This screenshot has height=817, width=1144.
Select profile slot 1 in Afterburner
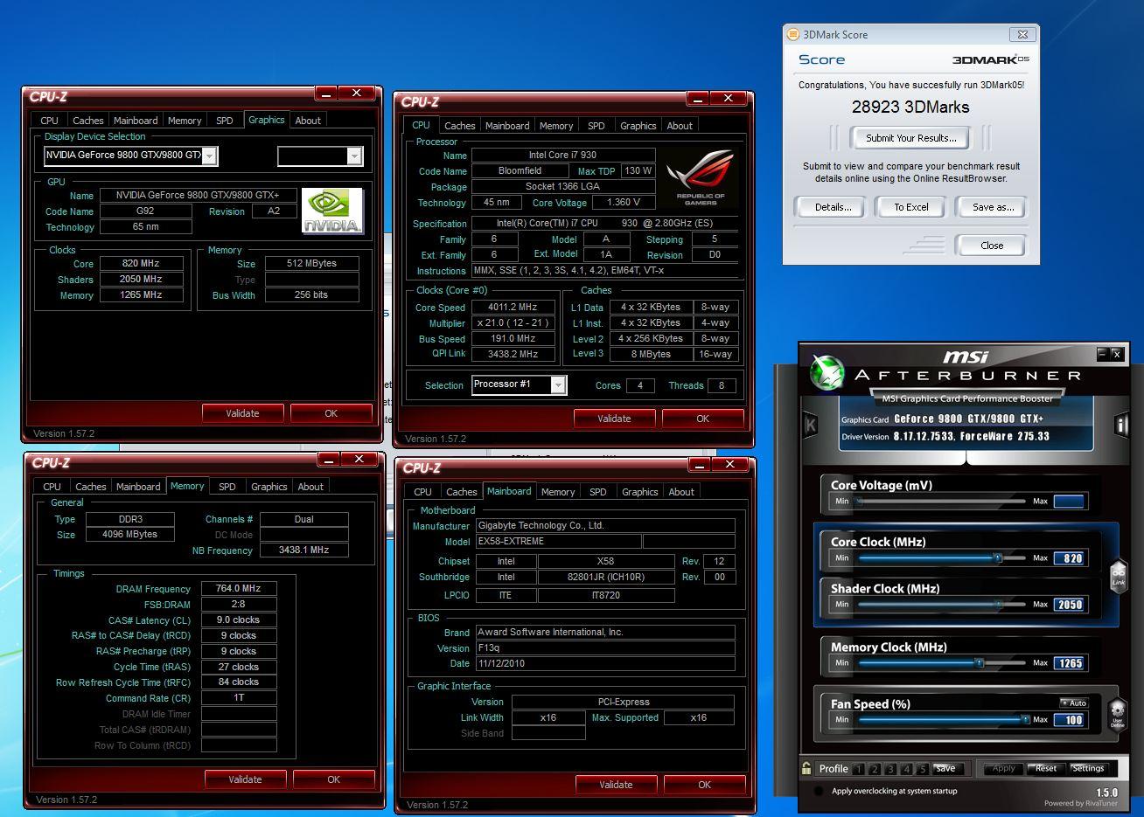point(858,769)
